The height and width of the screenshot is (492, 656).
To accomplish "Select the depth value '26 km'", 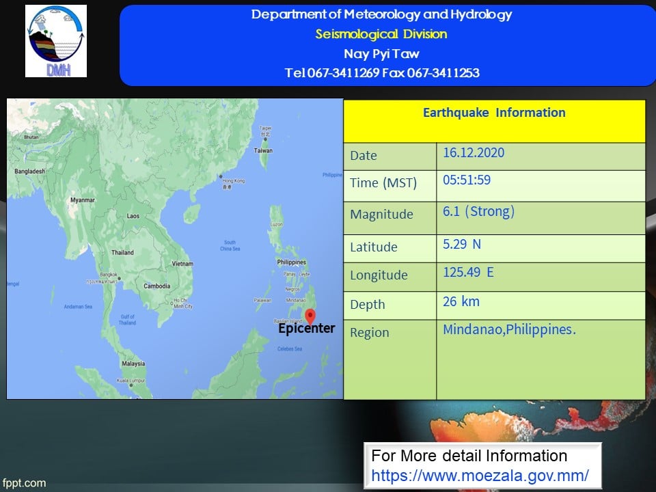I will (461, 301).
